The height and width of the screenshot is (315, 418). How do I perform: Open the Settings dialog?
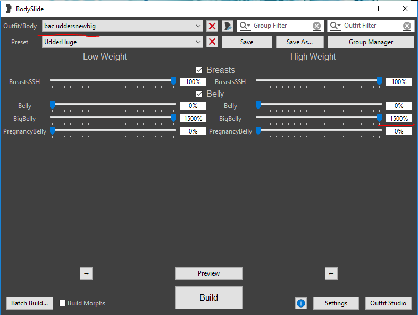(x=336, y=303)
